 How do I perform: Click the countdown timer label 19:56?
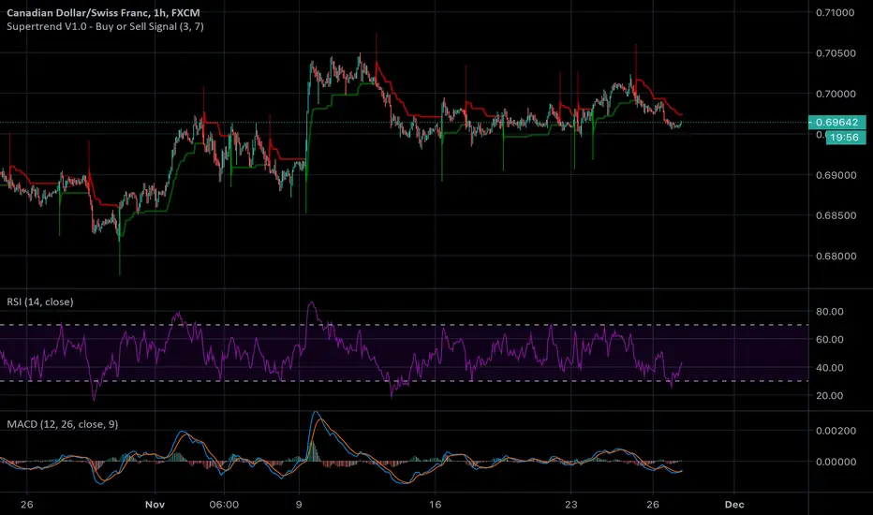[845, 137]
